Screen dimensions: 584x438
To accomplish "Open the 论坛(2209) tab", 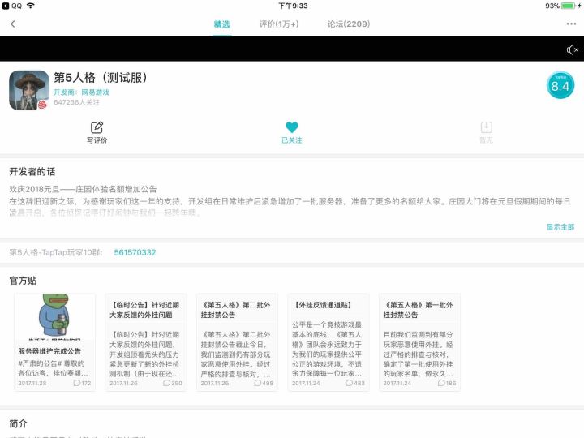I will [x=349, y=24].
